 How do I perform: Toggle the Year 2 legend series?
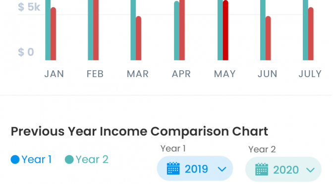87,159
